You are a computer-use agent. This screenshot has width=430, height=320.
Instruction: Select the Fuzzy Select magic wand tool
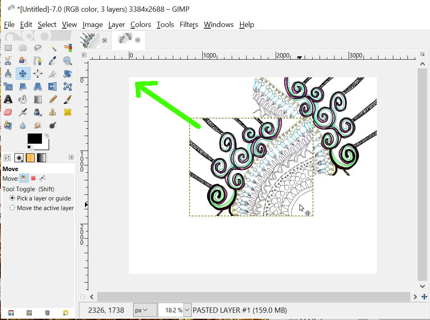[x=53, y=48]
